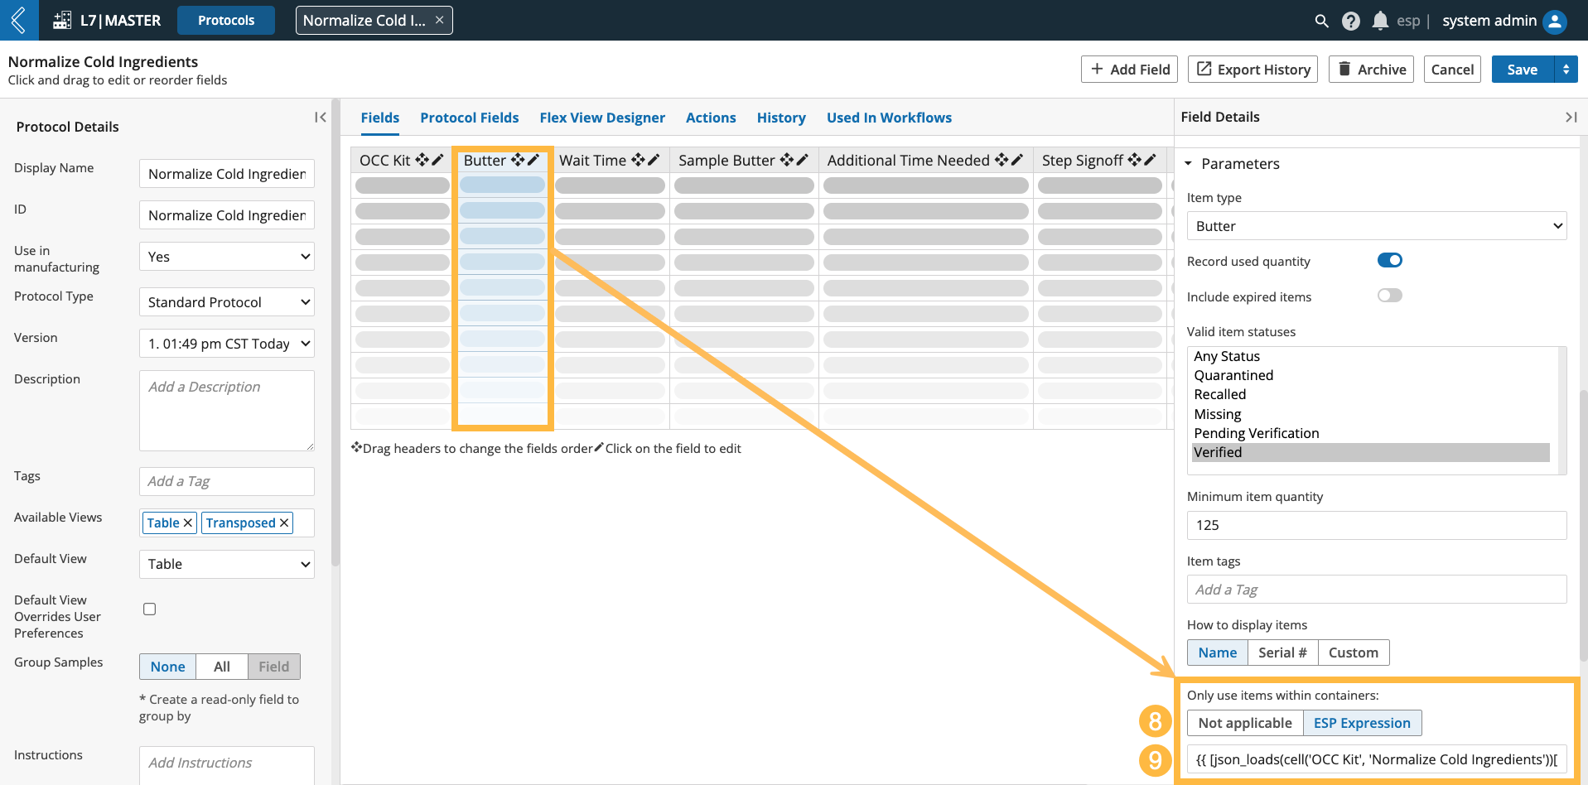Image resolution: width=1588 pixels, height=785 pixels.
Task: Click the Description text area
Action: tap(227, 411)
